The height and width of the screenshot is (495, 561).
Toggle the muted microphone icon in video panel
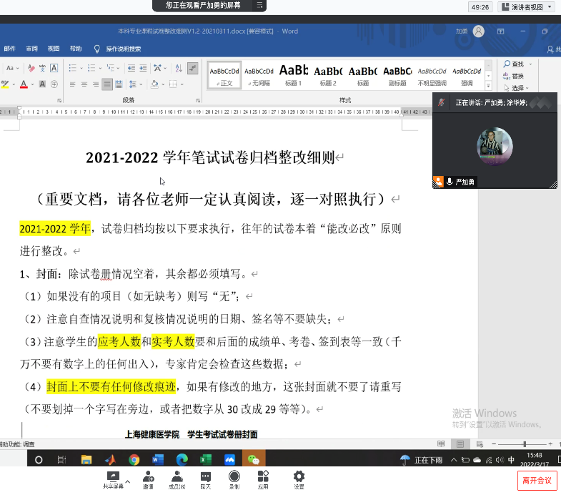pyautogui.click(x=442, y=103)
